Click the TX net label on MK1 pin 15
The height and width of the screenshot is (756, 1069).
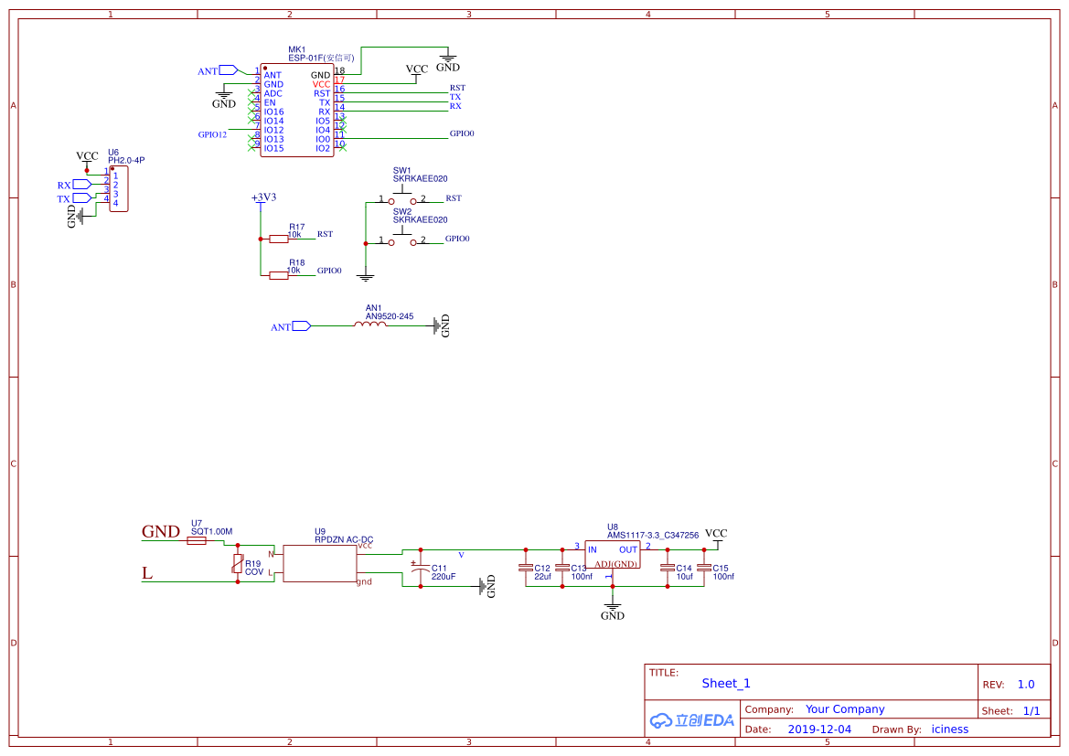[x=455, y=97]
